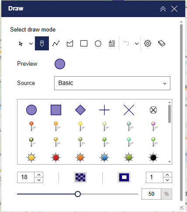This screenshot has width=187, height=212.
Task: Choose the rectangle draw tool
Action: point(84,43)
